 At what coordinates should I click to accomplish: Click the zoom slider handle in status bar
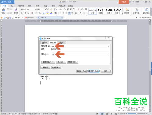(136, 114)
